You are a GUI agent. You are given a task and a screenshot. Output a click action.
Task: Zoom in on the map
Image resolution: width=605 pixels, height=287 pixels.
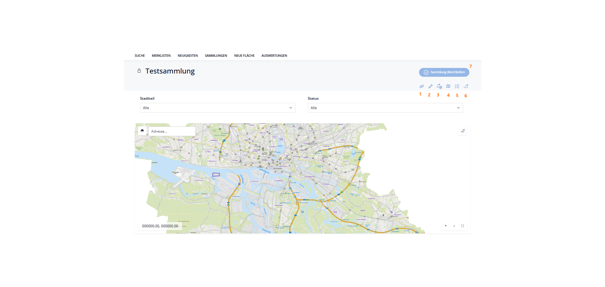tap(446, 226)
